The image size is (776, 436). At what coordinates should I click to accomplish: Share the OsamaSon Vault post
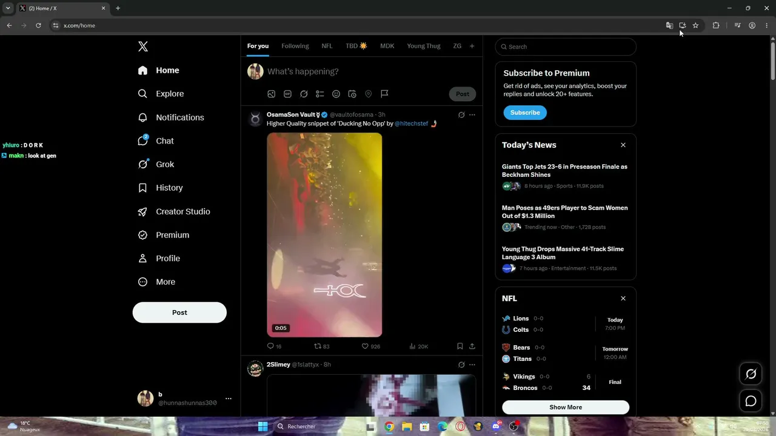coord(472,346)
